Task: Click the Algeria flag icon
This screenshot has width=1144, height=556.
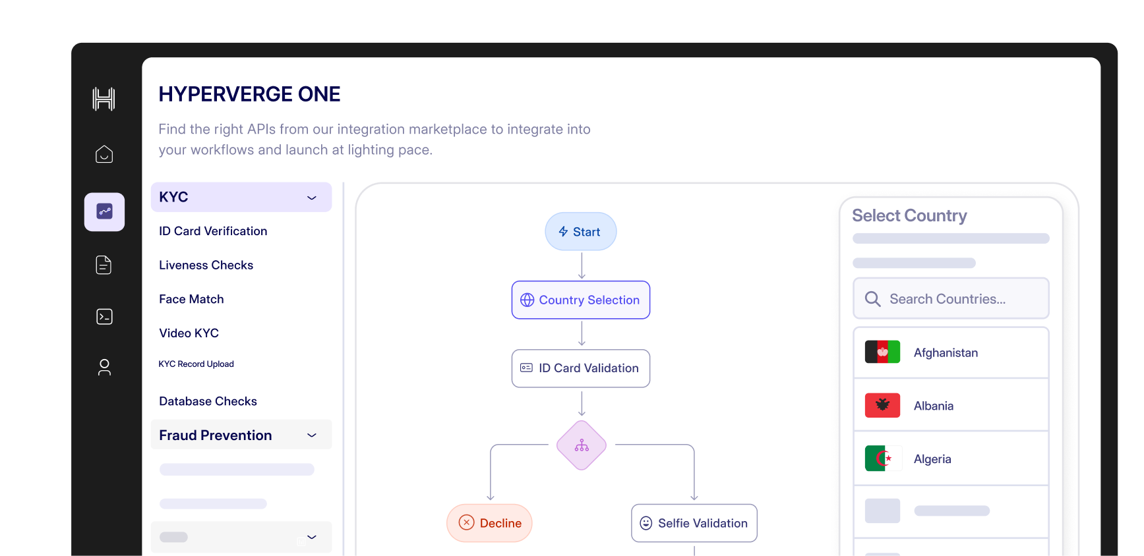Action: pos(882,459)
